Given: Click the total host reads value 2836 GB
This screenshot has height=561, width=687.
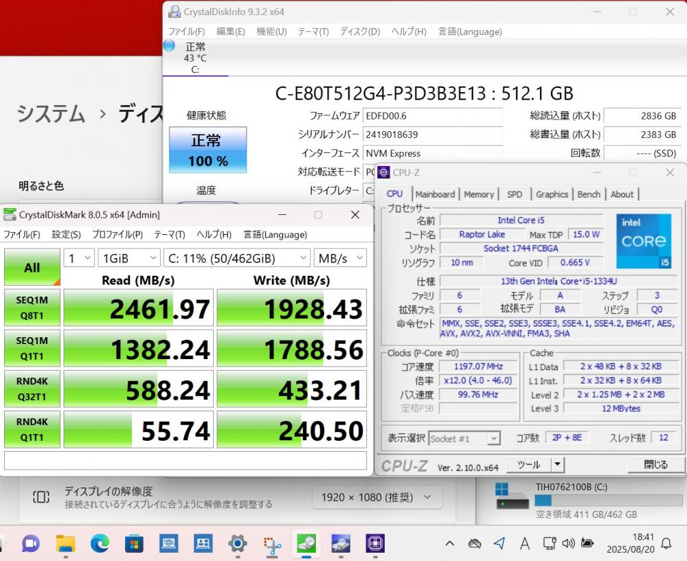Looking at the screenshot, I should [x=642, y=116].
